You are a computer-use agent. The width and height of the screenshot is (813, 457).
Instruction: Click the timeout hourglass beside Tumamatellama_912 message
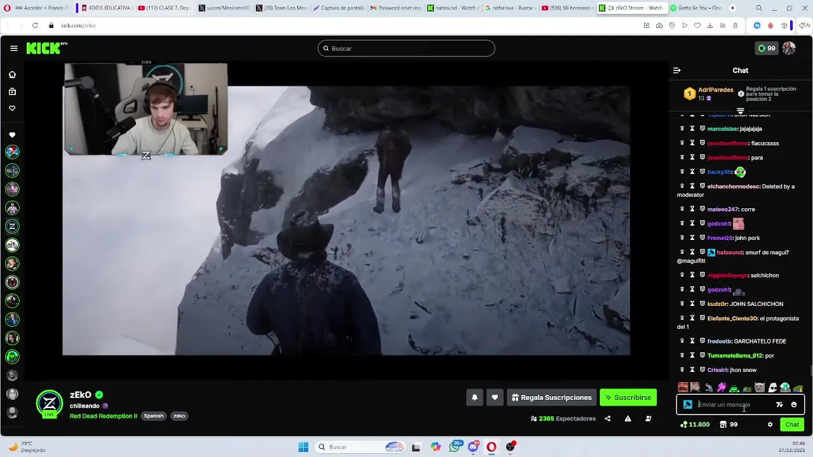point(692,355)
